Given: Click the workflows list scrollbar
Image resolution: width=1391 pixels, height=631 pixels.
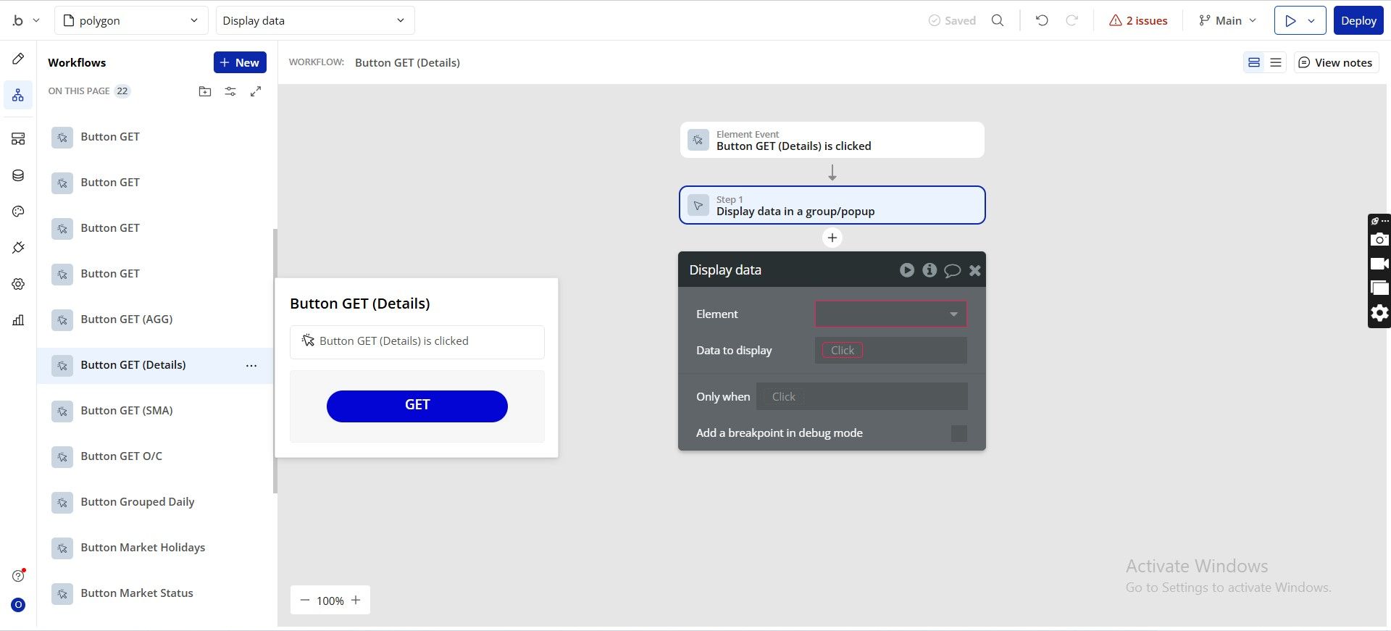Looking at the screenshot, I should (x=275, y=361).
